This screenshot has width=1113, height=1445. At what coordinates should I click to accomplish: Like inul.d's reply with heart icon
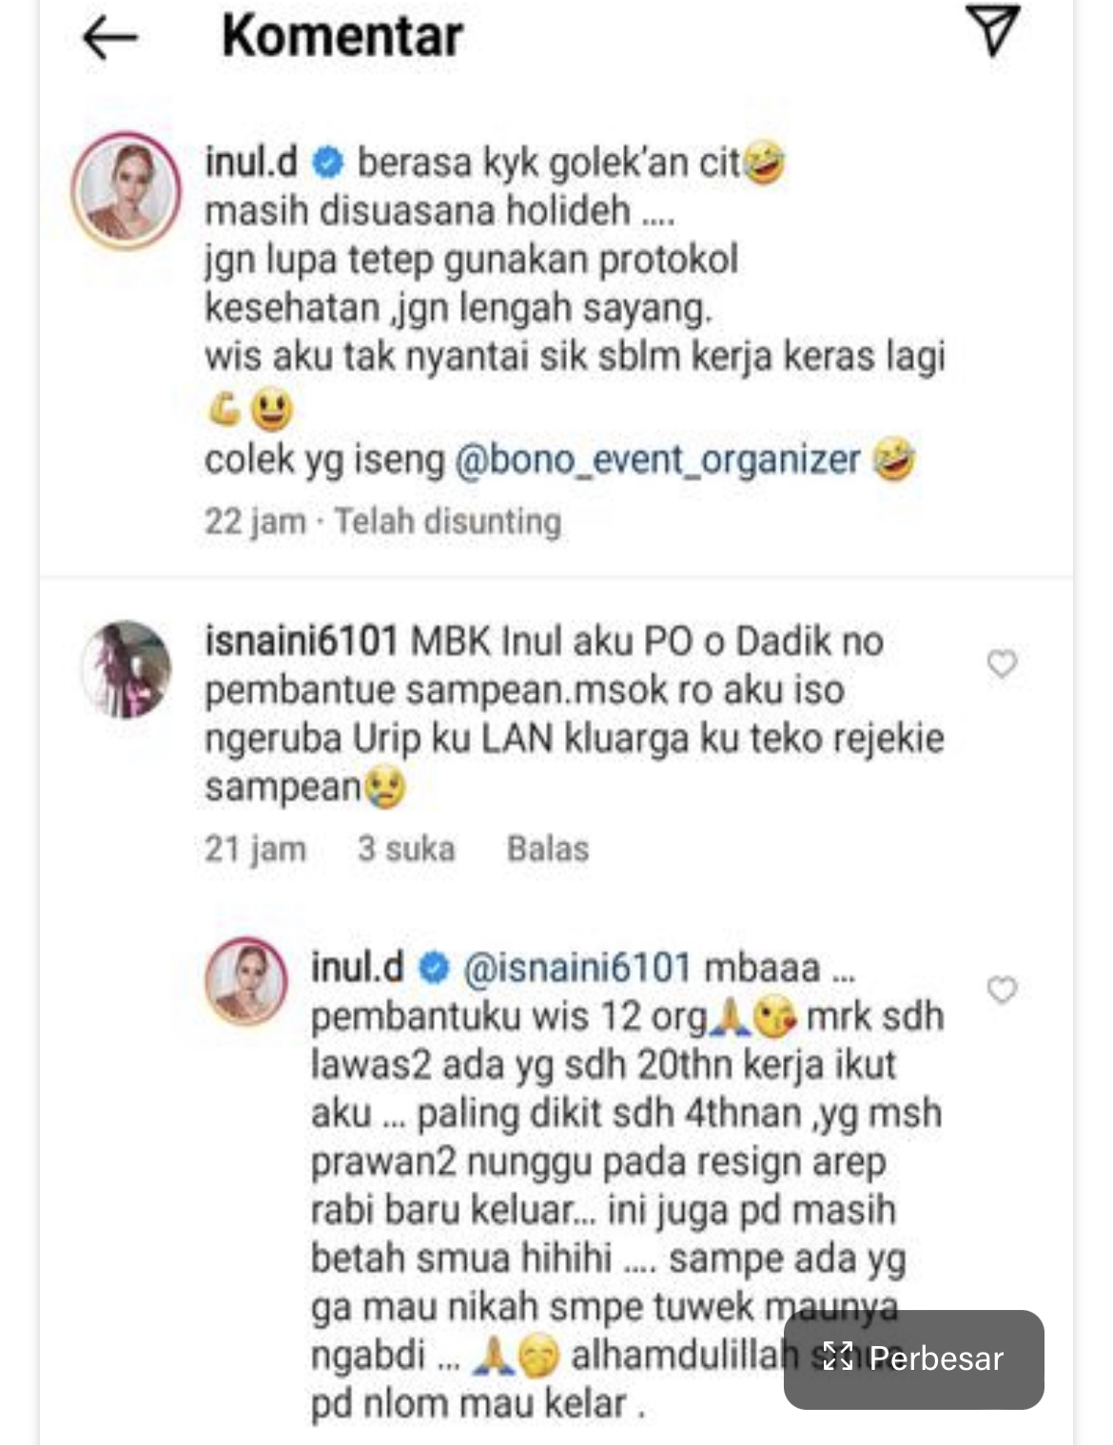[x=1002, y=990]
